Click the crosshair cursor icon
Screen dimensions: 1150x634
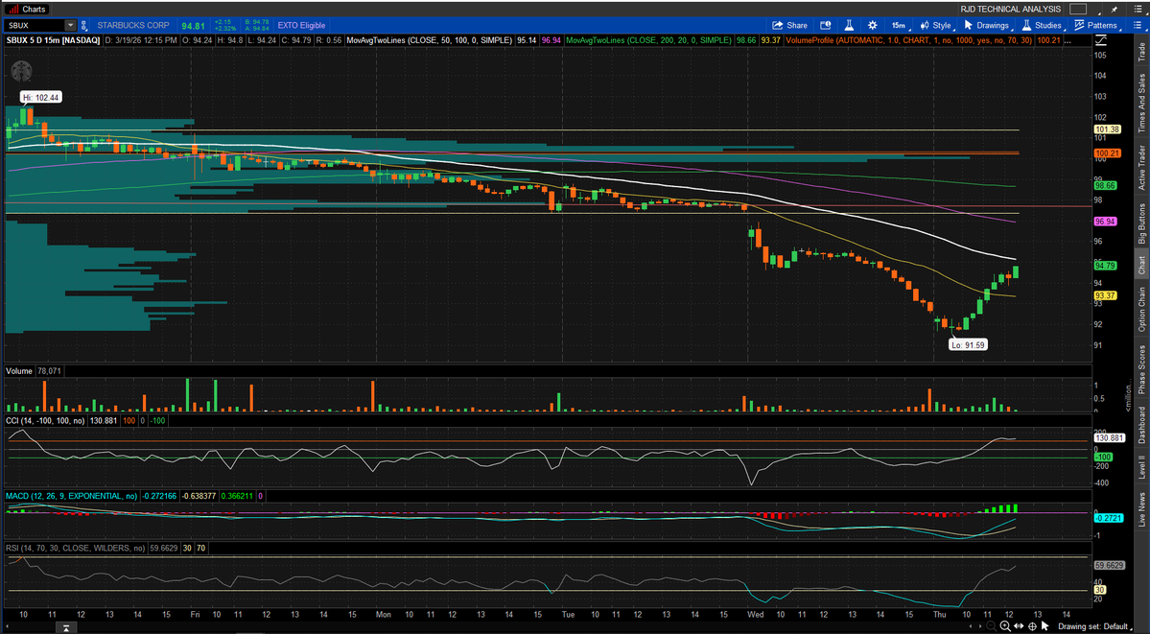[x=1032, y=626]
